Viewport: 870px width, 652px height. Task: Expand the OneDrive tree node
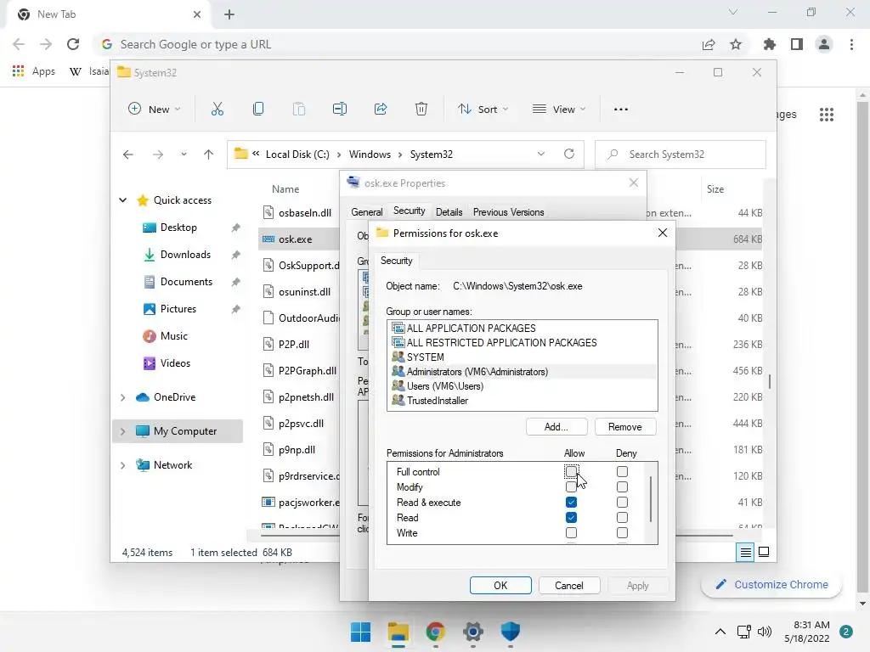pos(122,397)
